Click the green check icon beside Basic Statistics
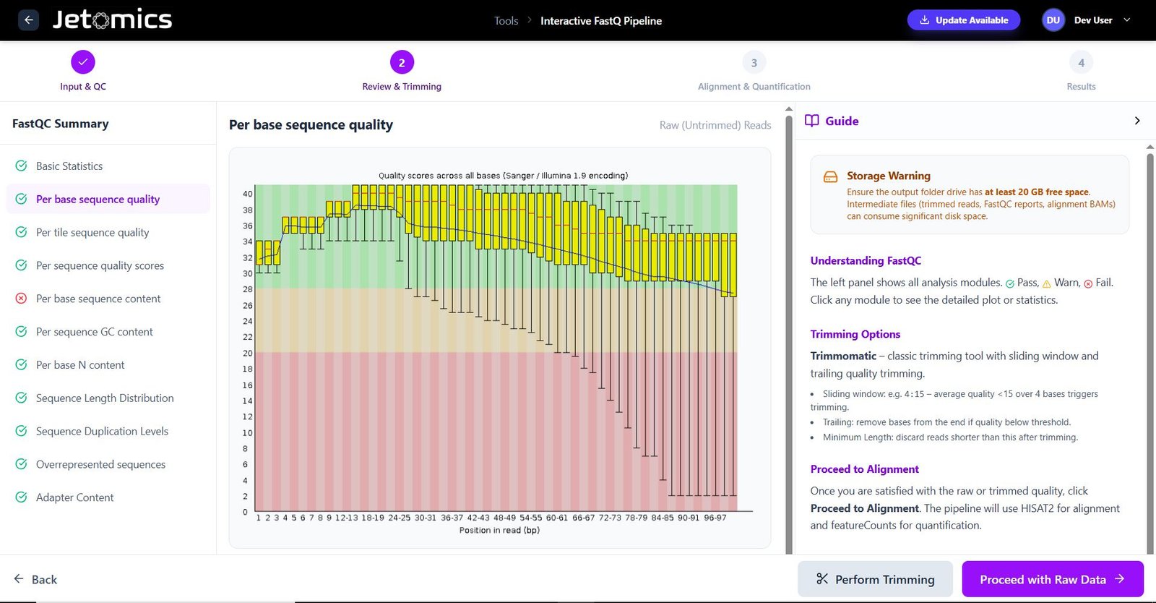Viewport: 1156px width, 603px height. (x=22, y=166)
